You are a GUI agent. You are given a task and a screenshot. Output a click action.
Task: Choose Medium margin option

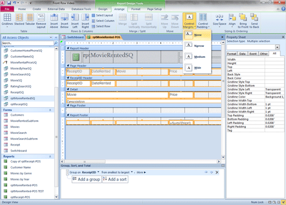197,57
